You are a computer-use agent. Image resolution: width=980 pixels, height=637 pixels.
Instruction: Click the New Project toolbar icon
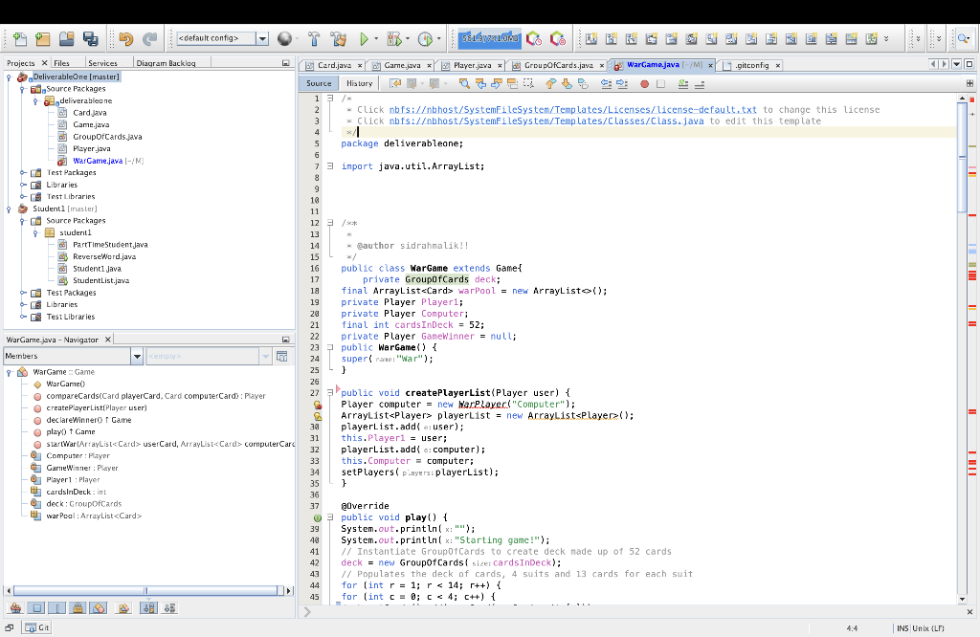tap(43, 39)
